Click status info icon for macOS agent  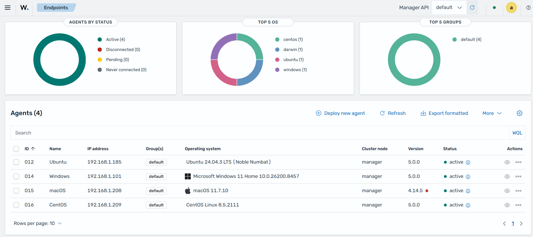coord(468,191)
